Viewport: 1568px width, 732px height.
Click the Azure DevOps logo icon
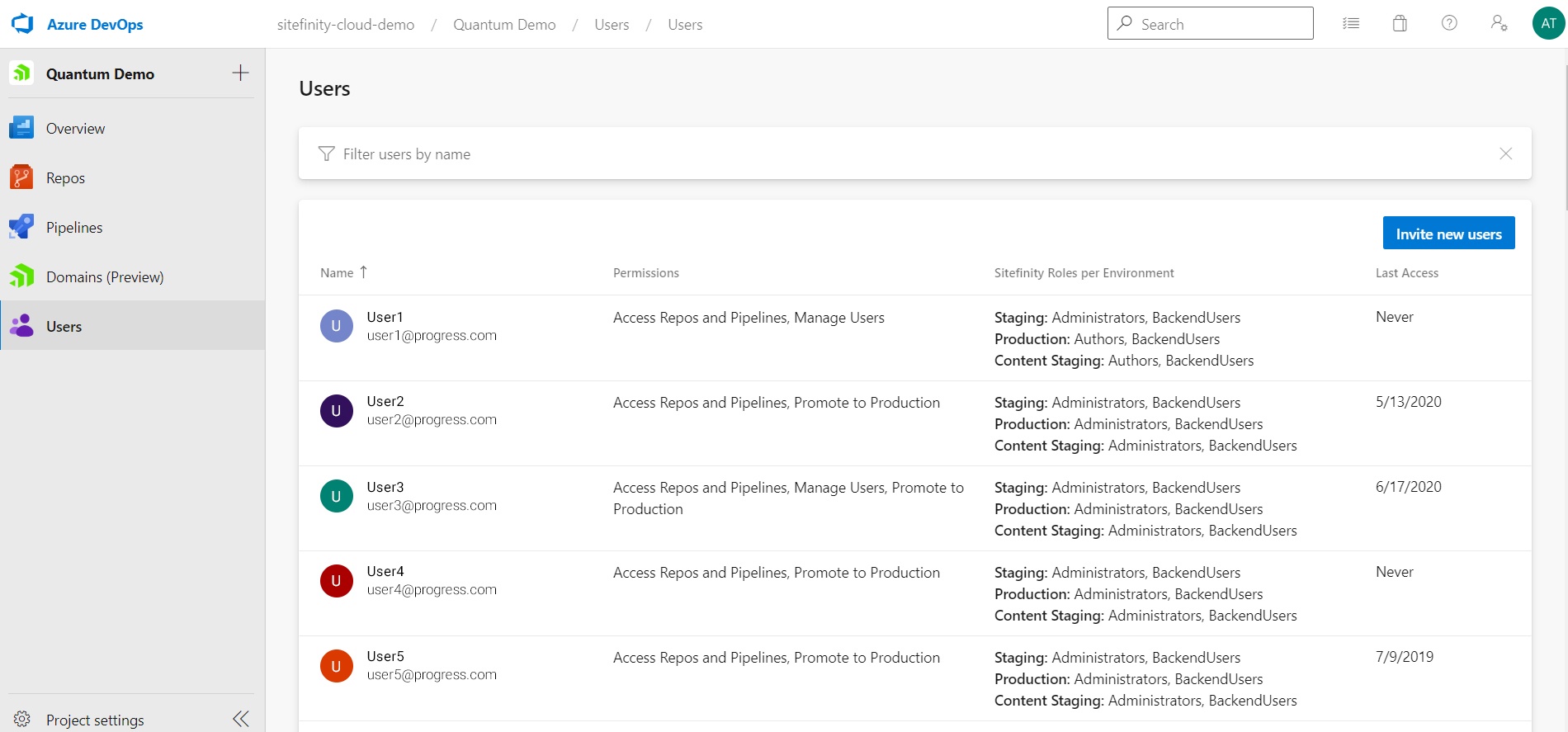(x=22, y=24)
